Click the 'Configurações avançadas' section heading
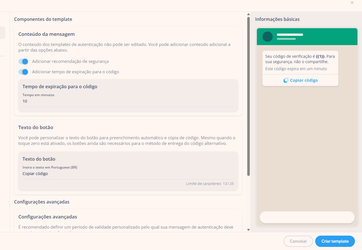The image size is (362, 250). (x=42, y=202)
